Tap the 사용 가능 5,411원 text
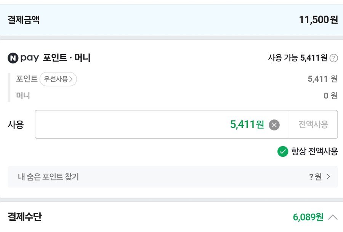The height and width of the screenshot is (232, 343). [x=298, y=58]
